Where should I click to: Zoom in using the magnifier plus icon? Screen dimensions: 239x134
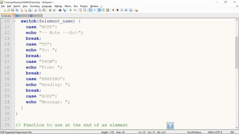click(x=70, y=10)
